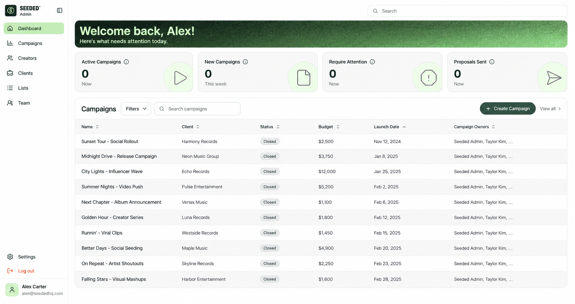Click the Log out link text
Screen dimensions: 575x304
[26, 271]
